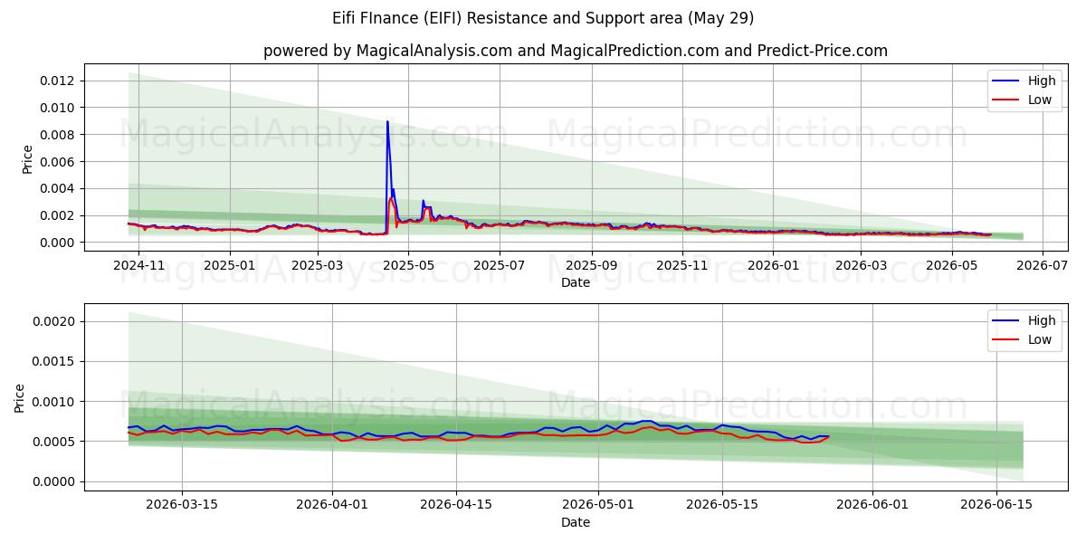Click the '0.0010' y-axis tick in the bottom chart
The height and width of the screenshot is (543, 1086).
point(53,402)
